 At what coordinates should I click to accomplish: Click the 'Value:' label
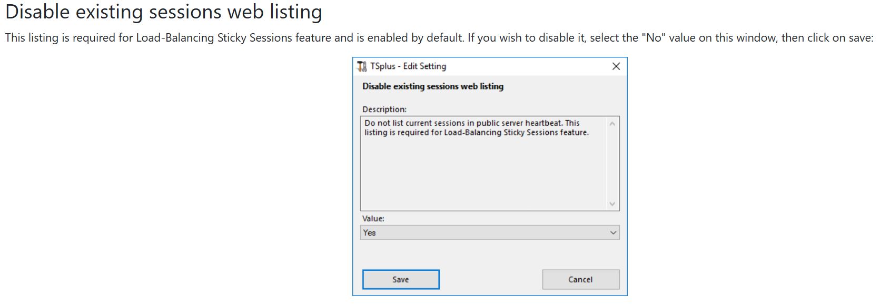373,219
